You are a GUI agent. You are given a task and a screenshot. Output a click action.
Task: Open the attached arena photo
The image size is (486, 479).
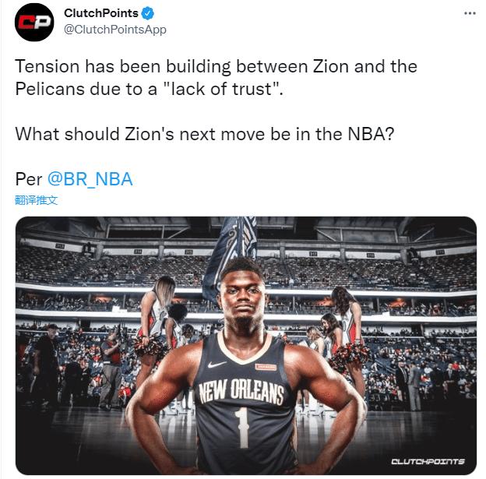(x=246, y=345)
